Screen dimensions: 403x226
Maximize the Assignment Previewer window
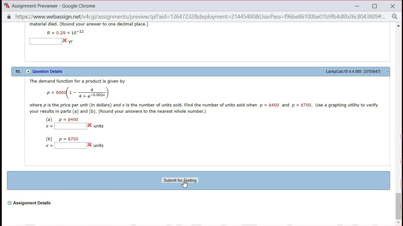point(375,6)
